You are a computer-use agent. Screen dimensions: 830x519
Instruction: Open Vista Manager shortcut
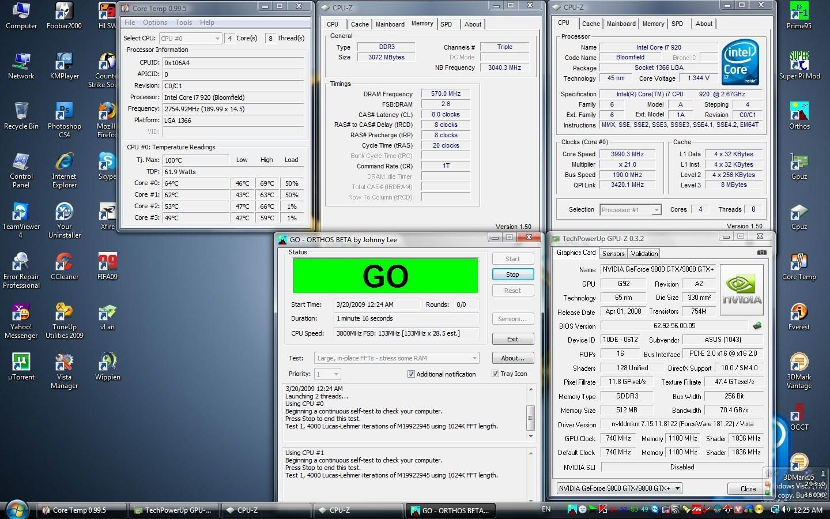[x=64, y=371]
